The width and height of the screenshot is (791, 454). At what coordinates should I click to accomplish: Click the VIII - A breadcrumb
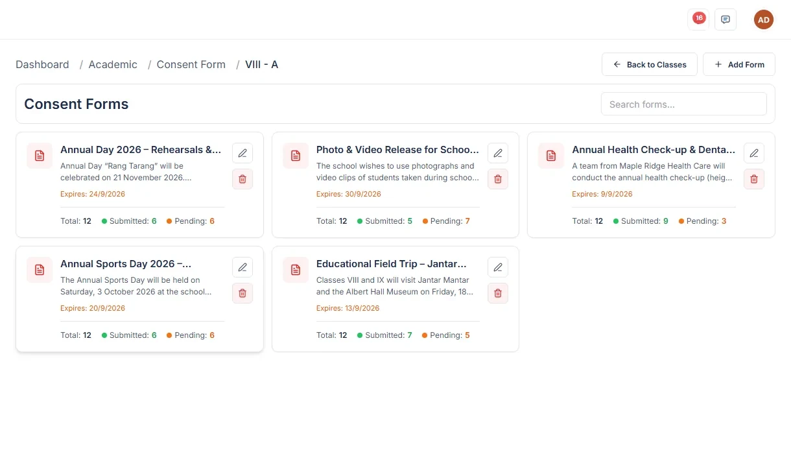(261, 64)
